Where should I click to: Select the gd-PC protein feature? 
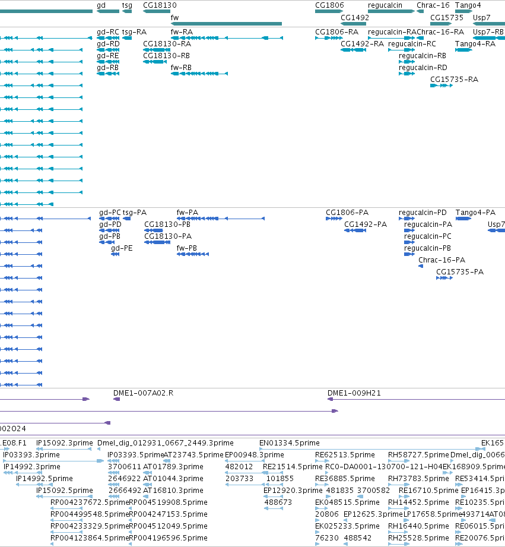109,219
